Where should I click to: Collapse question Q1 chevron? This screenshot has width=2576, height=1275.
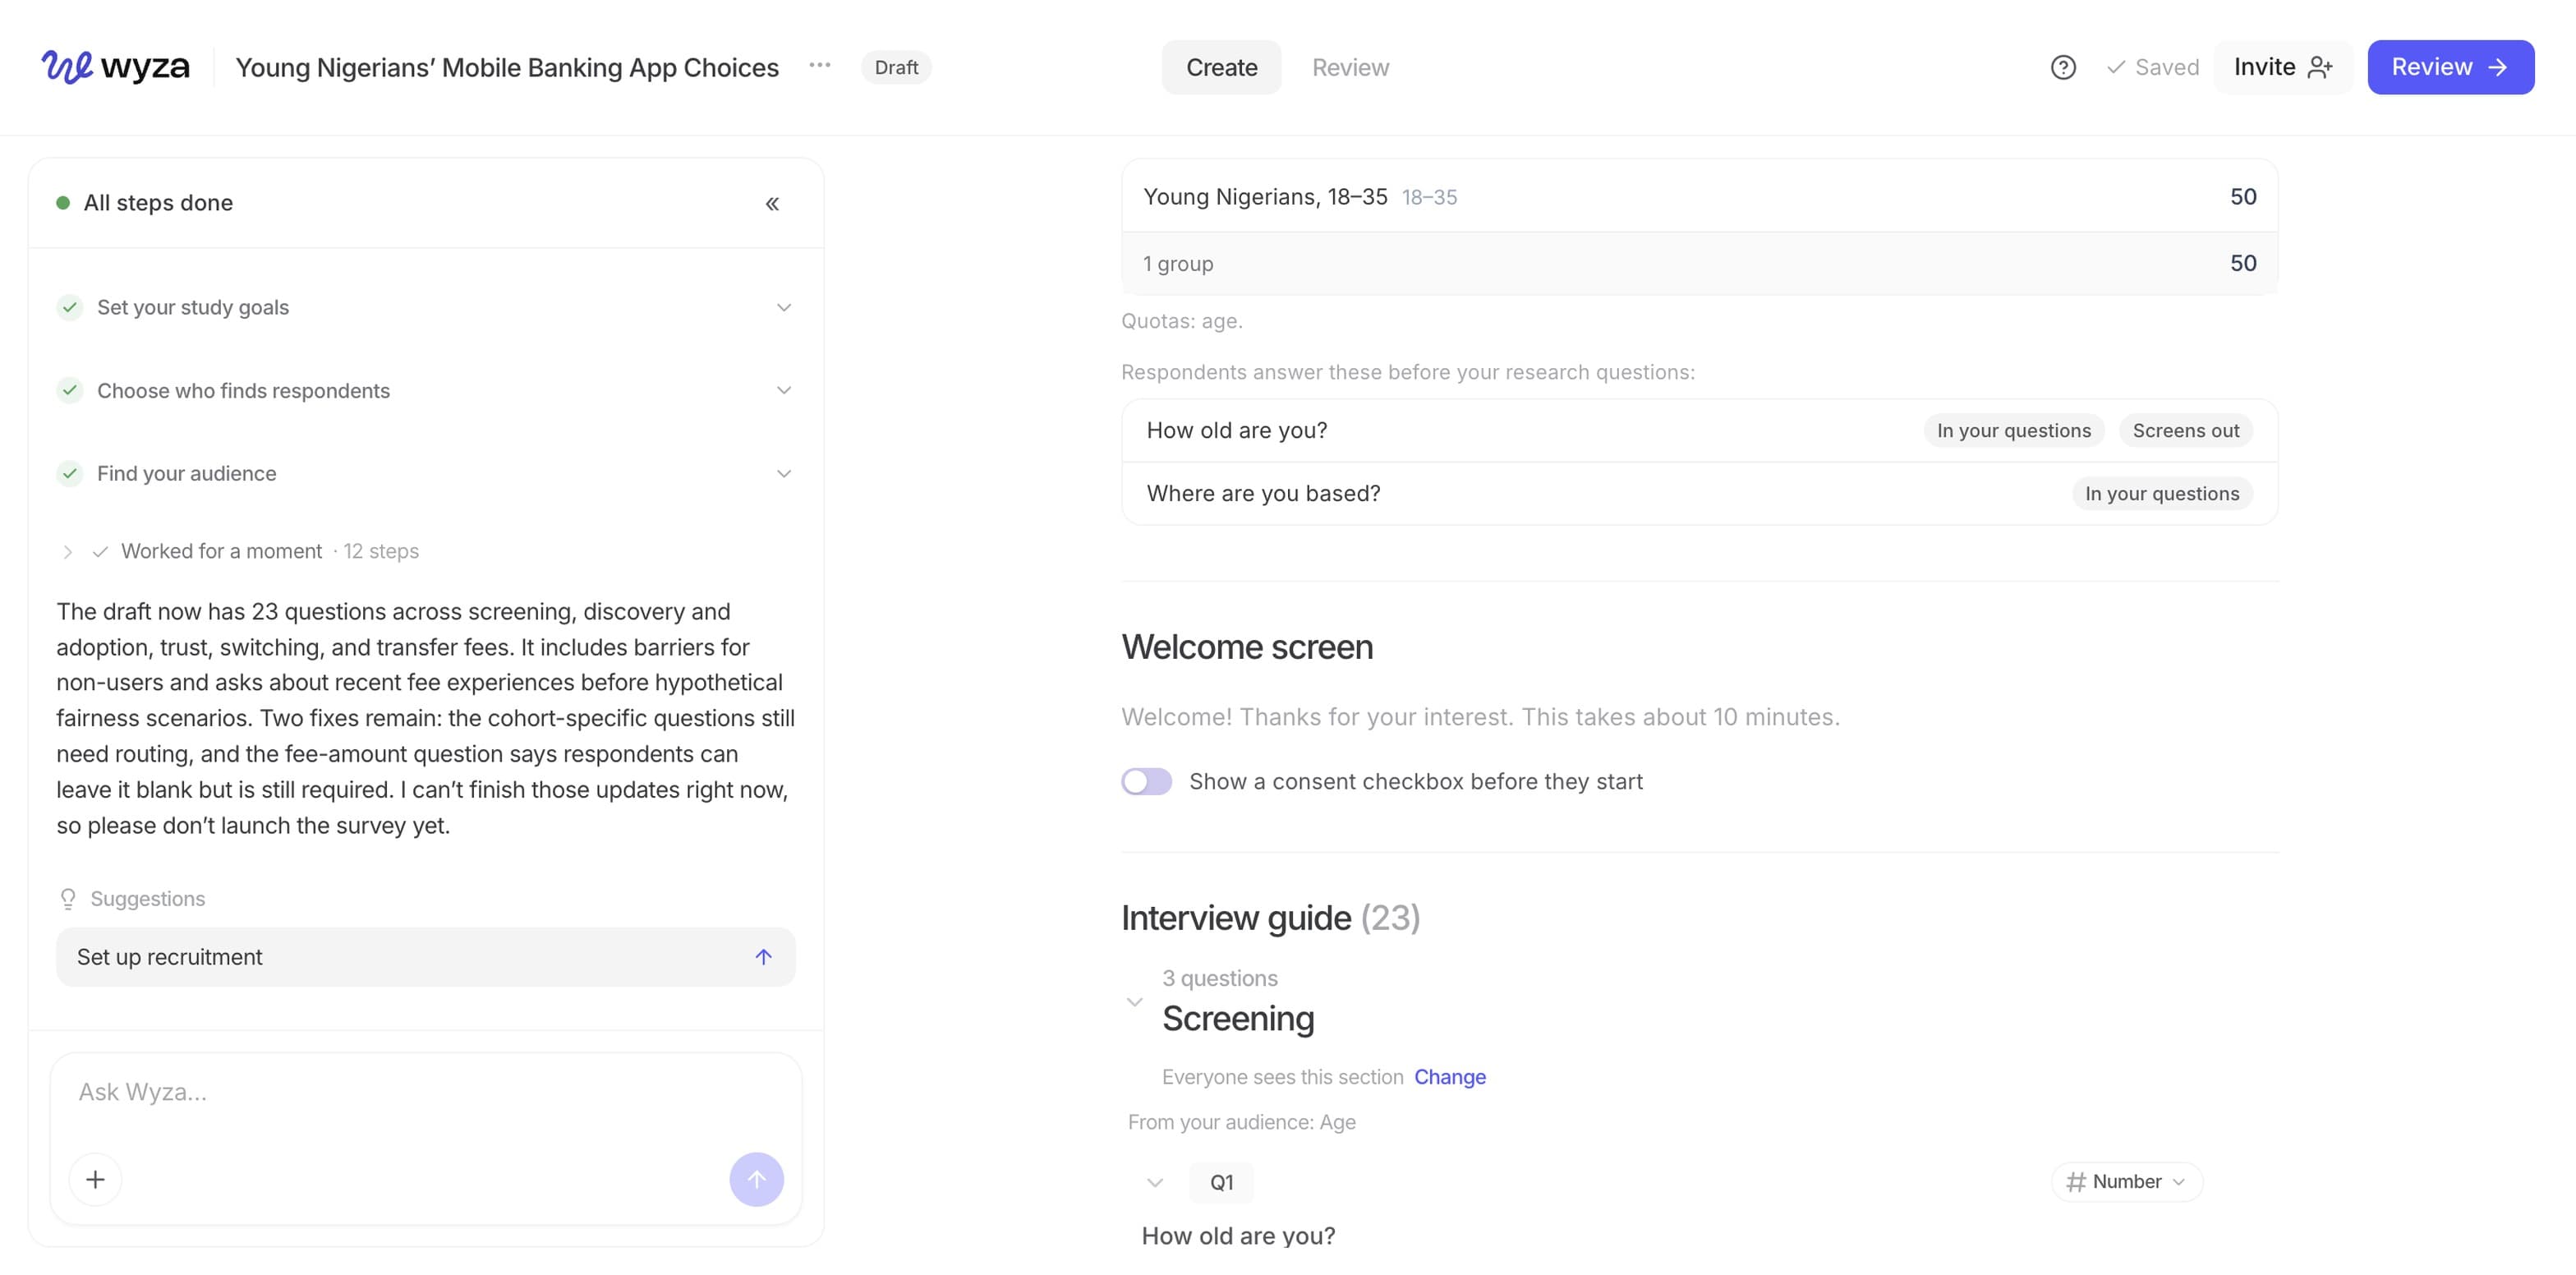coord(1155,1182)
